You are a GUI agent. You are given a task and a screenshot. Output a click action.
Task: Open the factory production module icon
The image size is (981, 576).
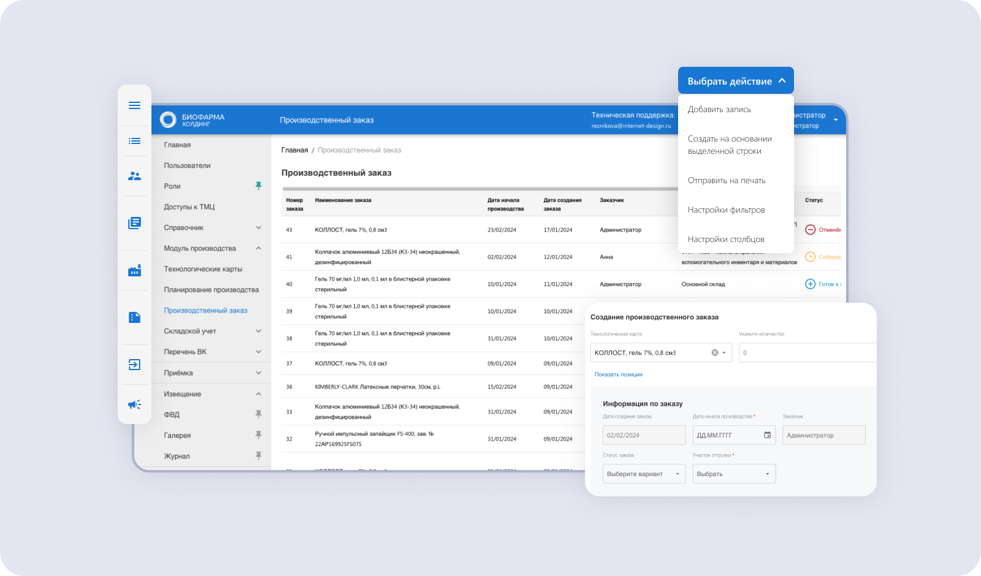pyautogui.click(x=134, y=270)
